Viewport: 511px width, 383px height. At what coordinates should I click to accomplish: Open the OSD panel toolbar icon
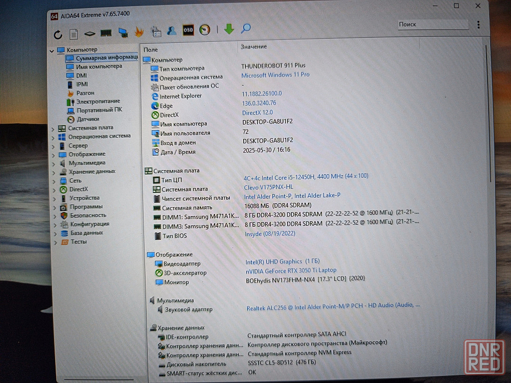(188, 30)
